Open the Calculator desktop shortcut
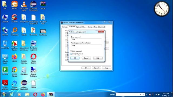Image resolution: width=173 pixels, height=97 pixels. point(24,71)
